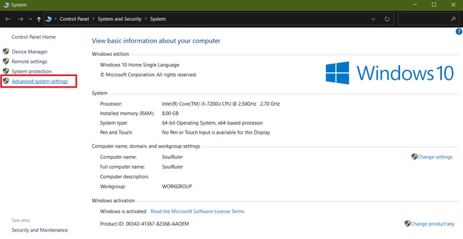The height and width of the screenshot is (239, 463).
Task: Click the 8.00 GB installed memory value
Action: 170,113
